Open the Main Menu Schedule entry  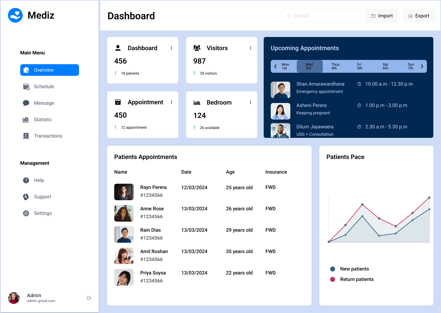coord(44,87)
